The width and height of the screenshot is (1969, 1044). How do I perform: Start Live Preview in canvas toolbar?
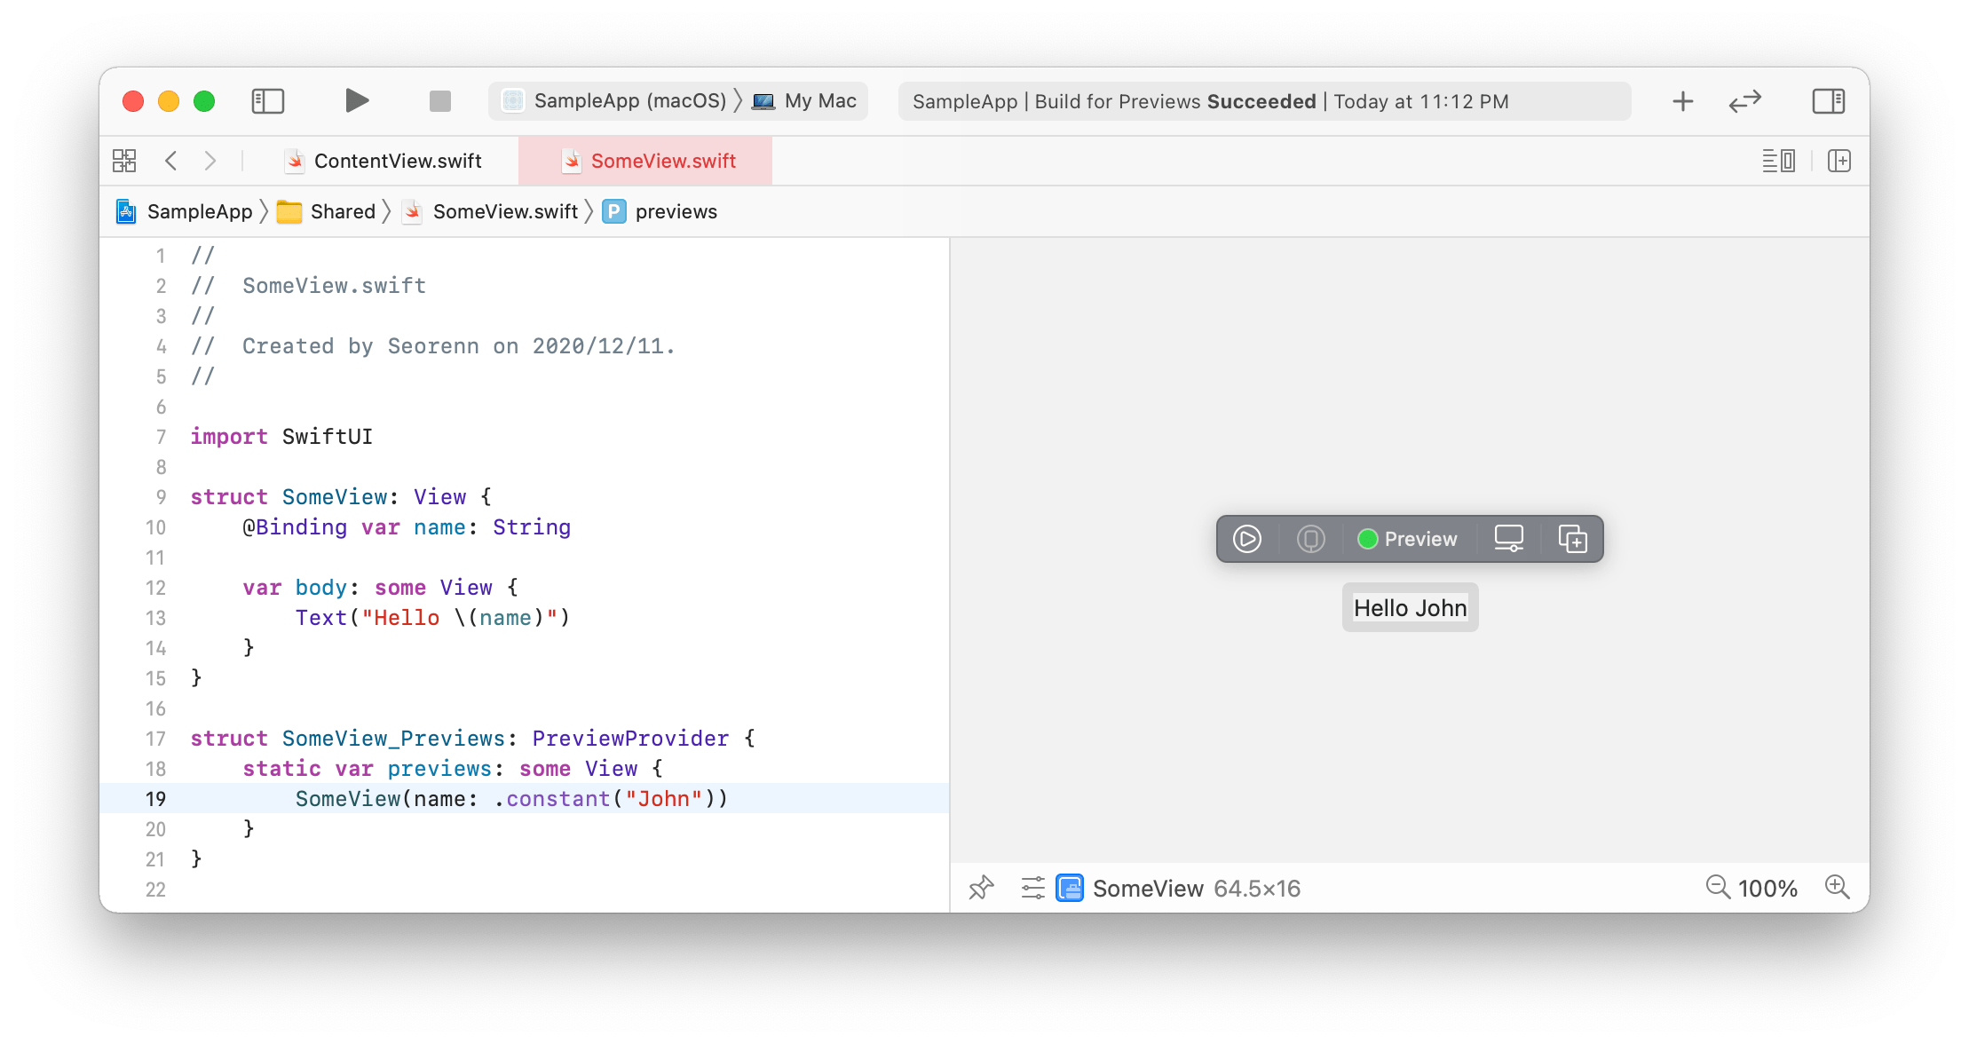click(x=1247, y=539)
